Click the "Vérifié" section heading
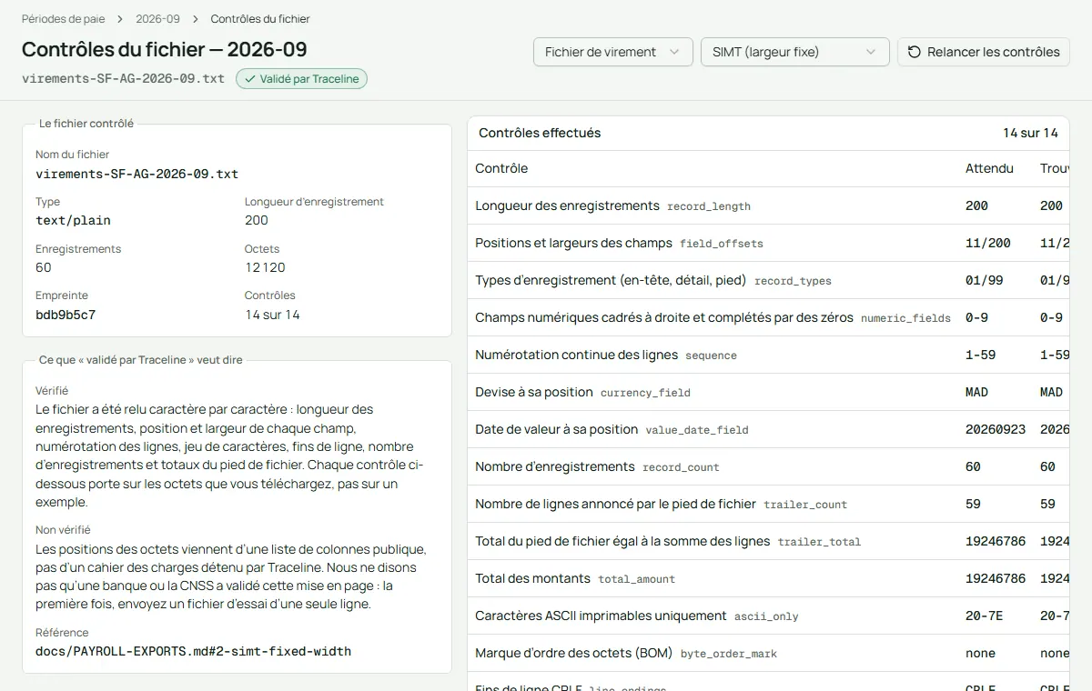The image size is (1092, 691). pyautogui.click(x=52, y=391)
